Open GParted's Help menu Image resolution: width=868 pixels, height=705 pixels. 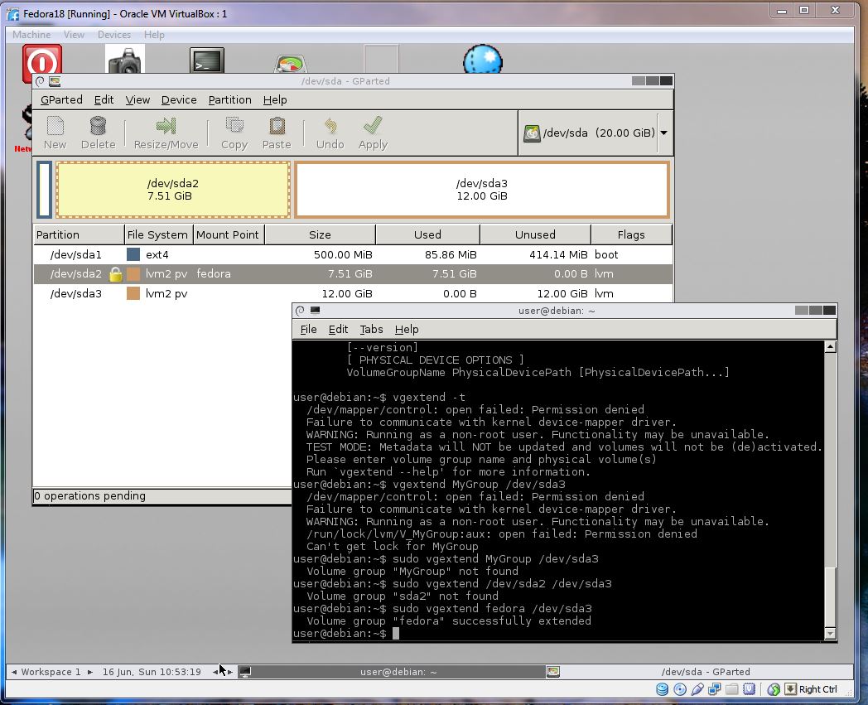pyautogui.click(x=275, y=99)
